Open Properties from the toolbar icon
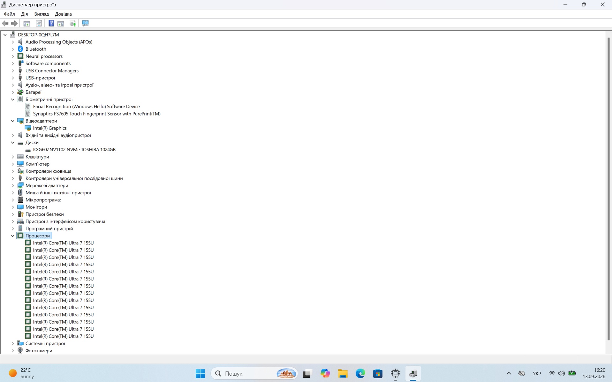612x382 pixels. pyautogui.click(x=39, y=23)
